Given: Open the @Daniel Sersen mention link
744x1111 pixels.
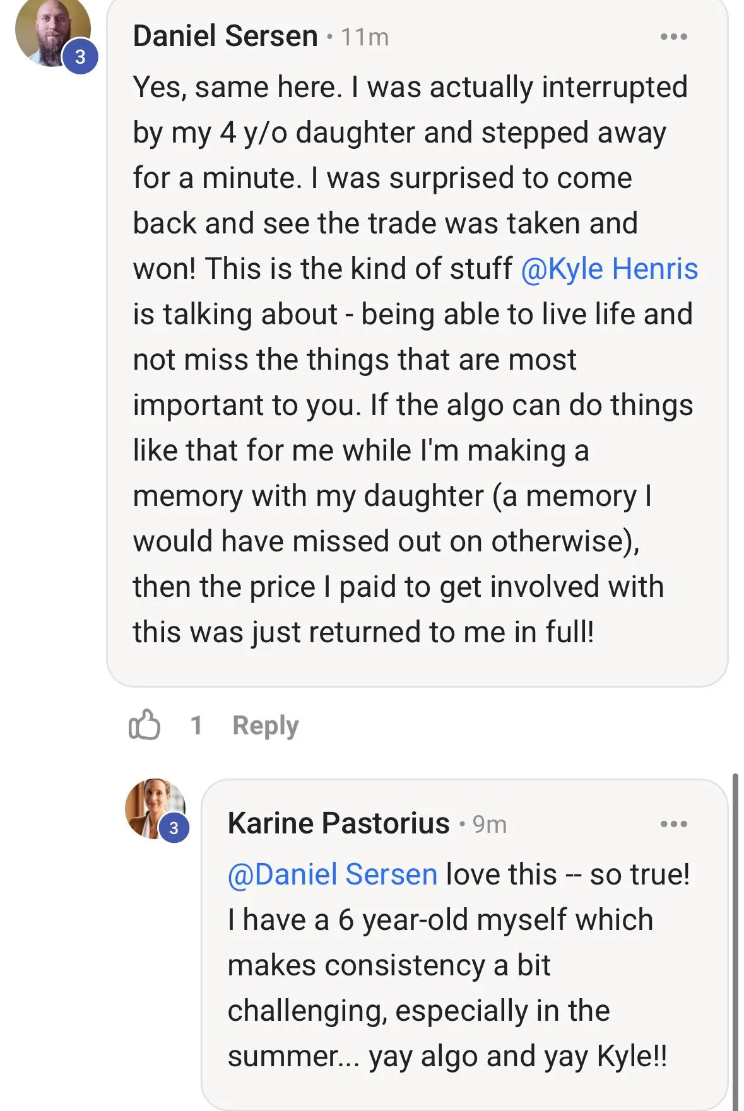Looking at the screenshot, I should [x=333, y=874].
